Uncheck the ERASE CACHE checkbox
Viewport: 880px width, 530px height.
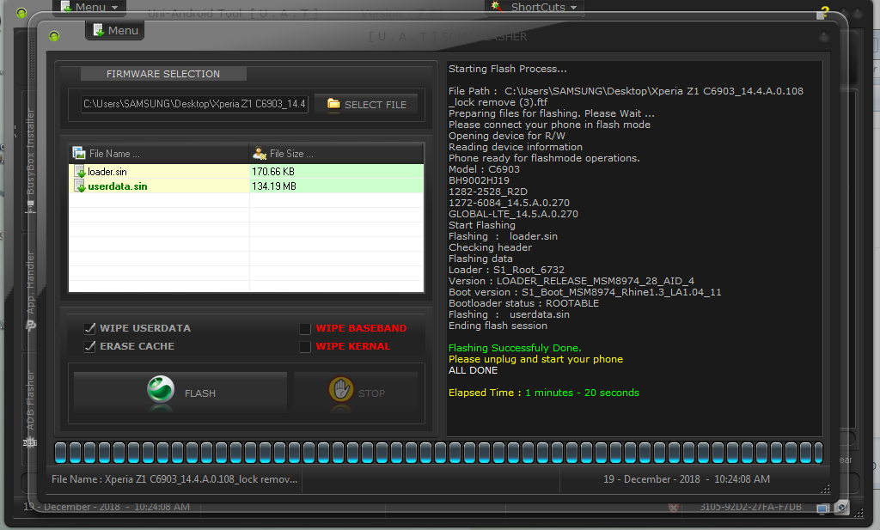[x=89, y=346]
